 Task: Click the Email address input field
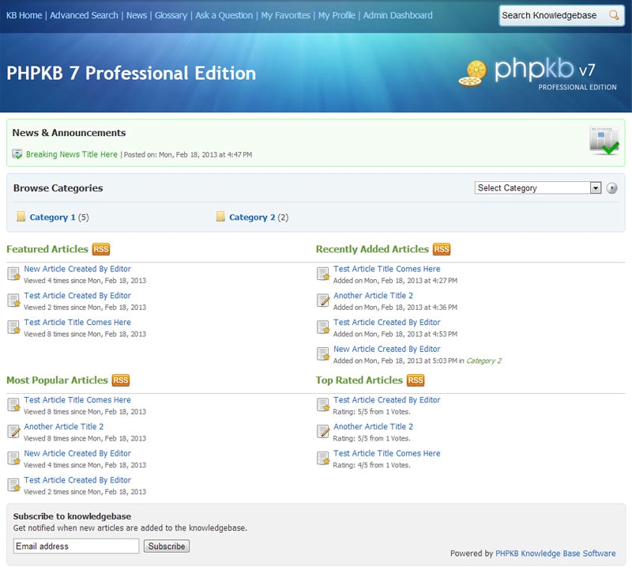(x=75, y=546)
